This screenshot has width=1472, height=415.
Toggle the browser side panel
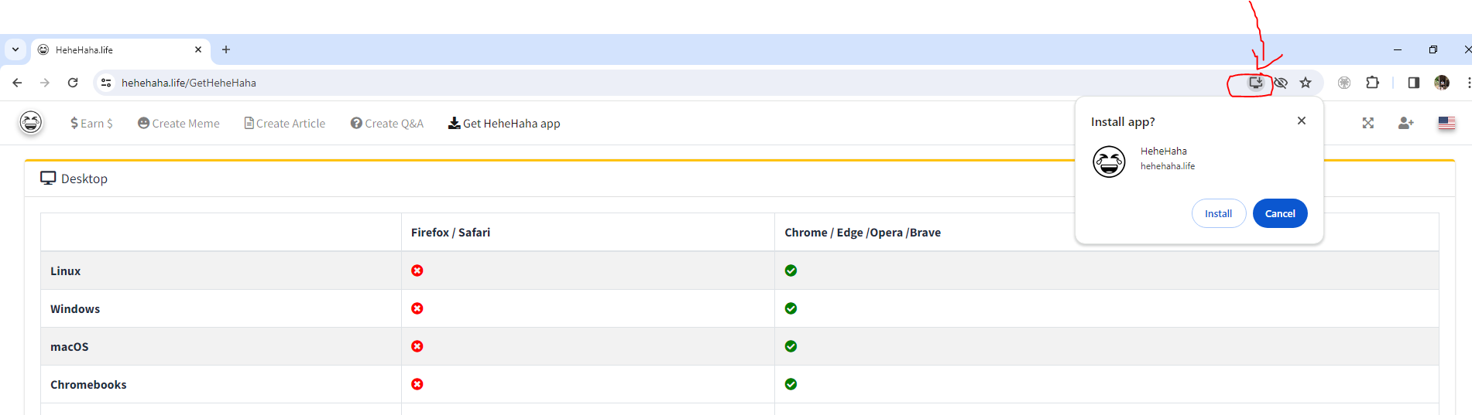(x=1413, y=83)
